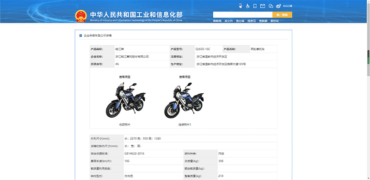Click the 选装照片1 caption
Viewport: 370px width, 180px height.
pyautogui.click(x=185, y=125)
